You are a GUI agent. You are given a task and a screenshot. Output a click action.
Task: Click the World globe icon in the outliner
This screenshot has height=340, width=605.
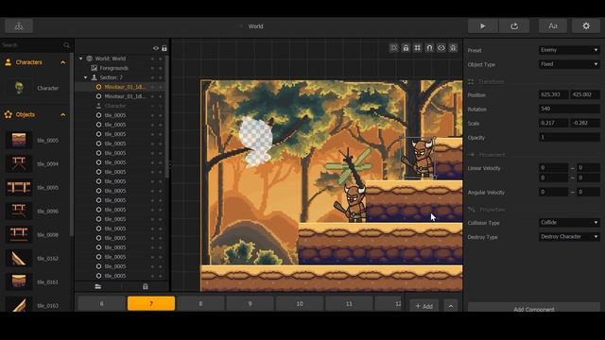(x=90, y=59)
